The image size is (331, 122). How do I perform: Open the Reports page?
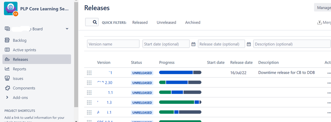coord(20,69)
